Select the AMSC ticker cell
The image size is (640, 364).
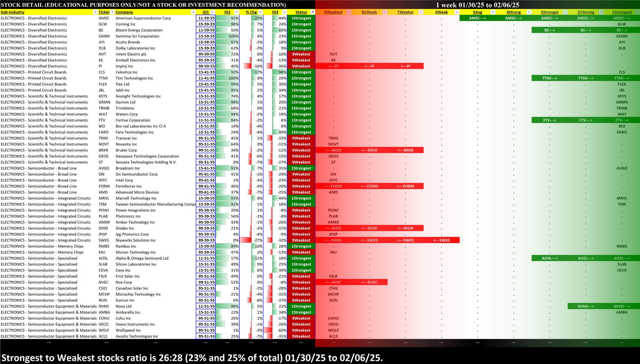coord(104,18)
